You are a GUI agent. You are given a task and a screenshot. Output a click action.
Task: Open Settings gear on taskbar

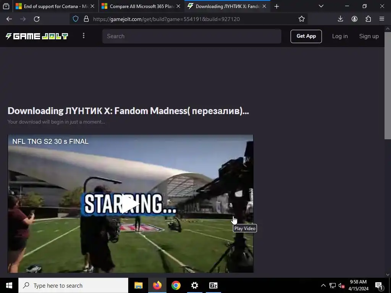point(194,285)
